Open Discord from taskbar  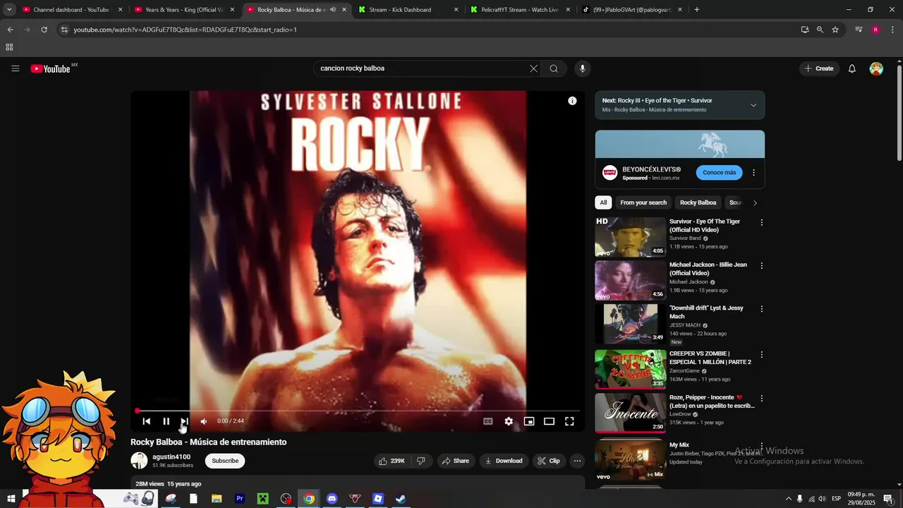[332, 499]
